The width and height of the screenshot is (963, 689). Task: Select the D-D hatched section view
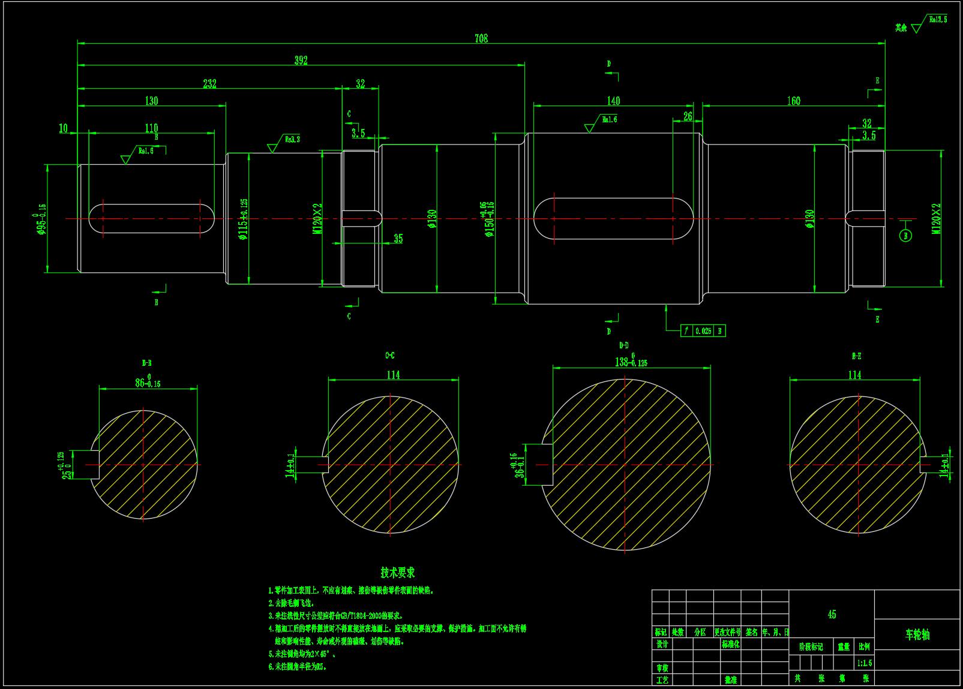tap(626, 465)
